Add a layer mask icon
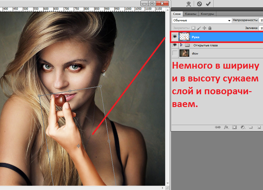Image resolution: width=263 pixels, height=190 pixels. point(234,127)
